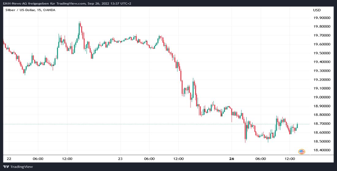Click the highest candle peak near 19.85
The height and width of the screenshot is (171, 337).
pos(79,24)
